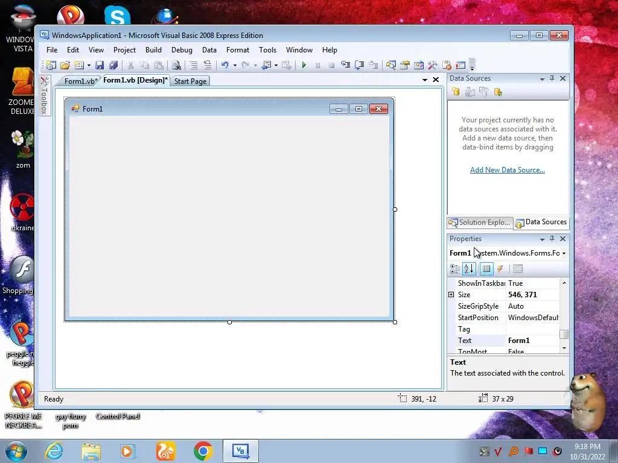The image size is (618, 463).
Task: Open the Navigate Backward dropdown arrow
Action: point(276,65)
